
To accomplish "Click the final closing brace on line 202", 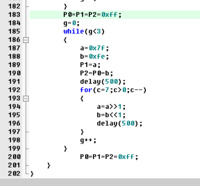I will (x=32, y=174).
